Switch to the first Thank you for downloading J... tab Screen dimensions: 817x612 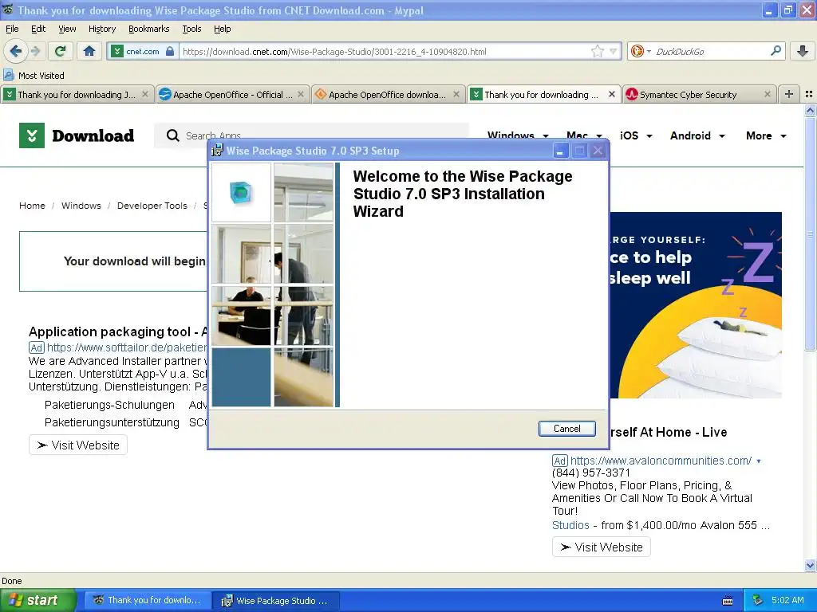click(77, 94)
